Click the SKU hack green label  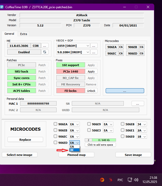pos(21,72)
